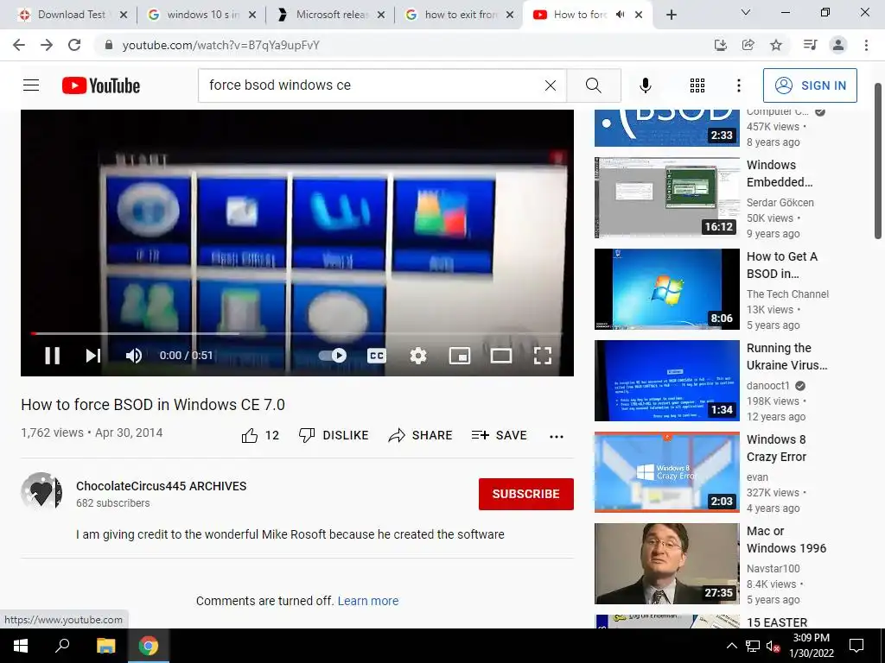
Task: Skip to next video
Action: (x=92, y=355)
